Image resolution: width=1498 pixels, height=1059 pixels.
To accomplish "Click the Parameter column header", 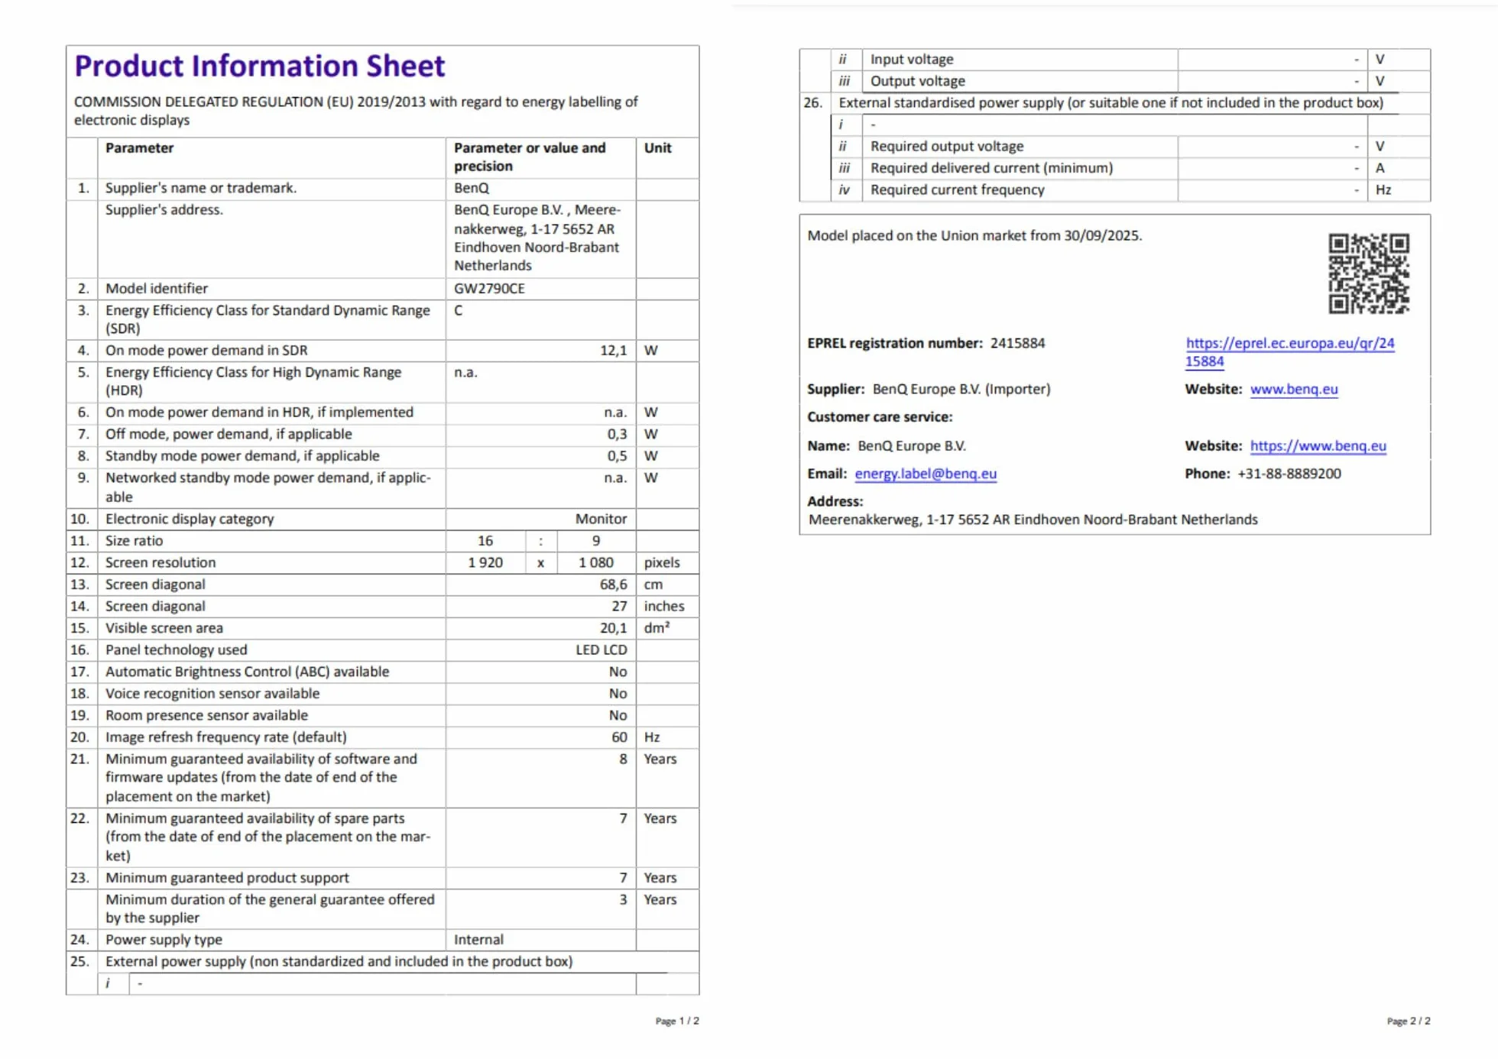I will [139, 148].
